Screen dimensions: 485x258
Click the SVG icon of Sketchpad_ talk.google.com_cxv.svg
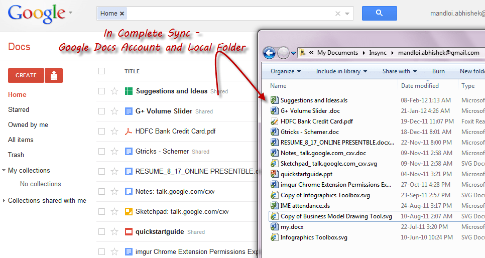274,163
